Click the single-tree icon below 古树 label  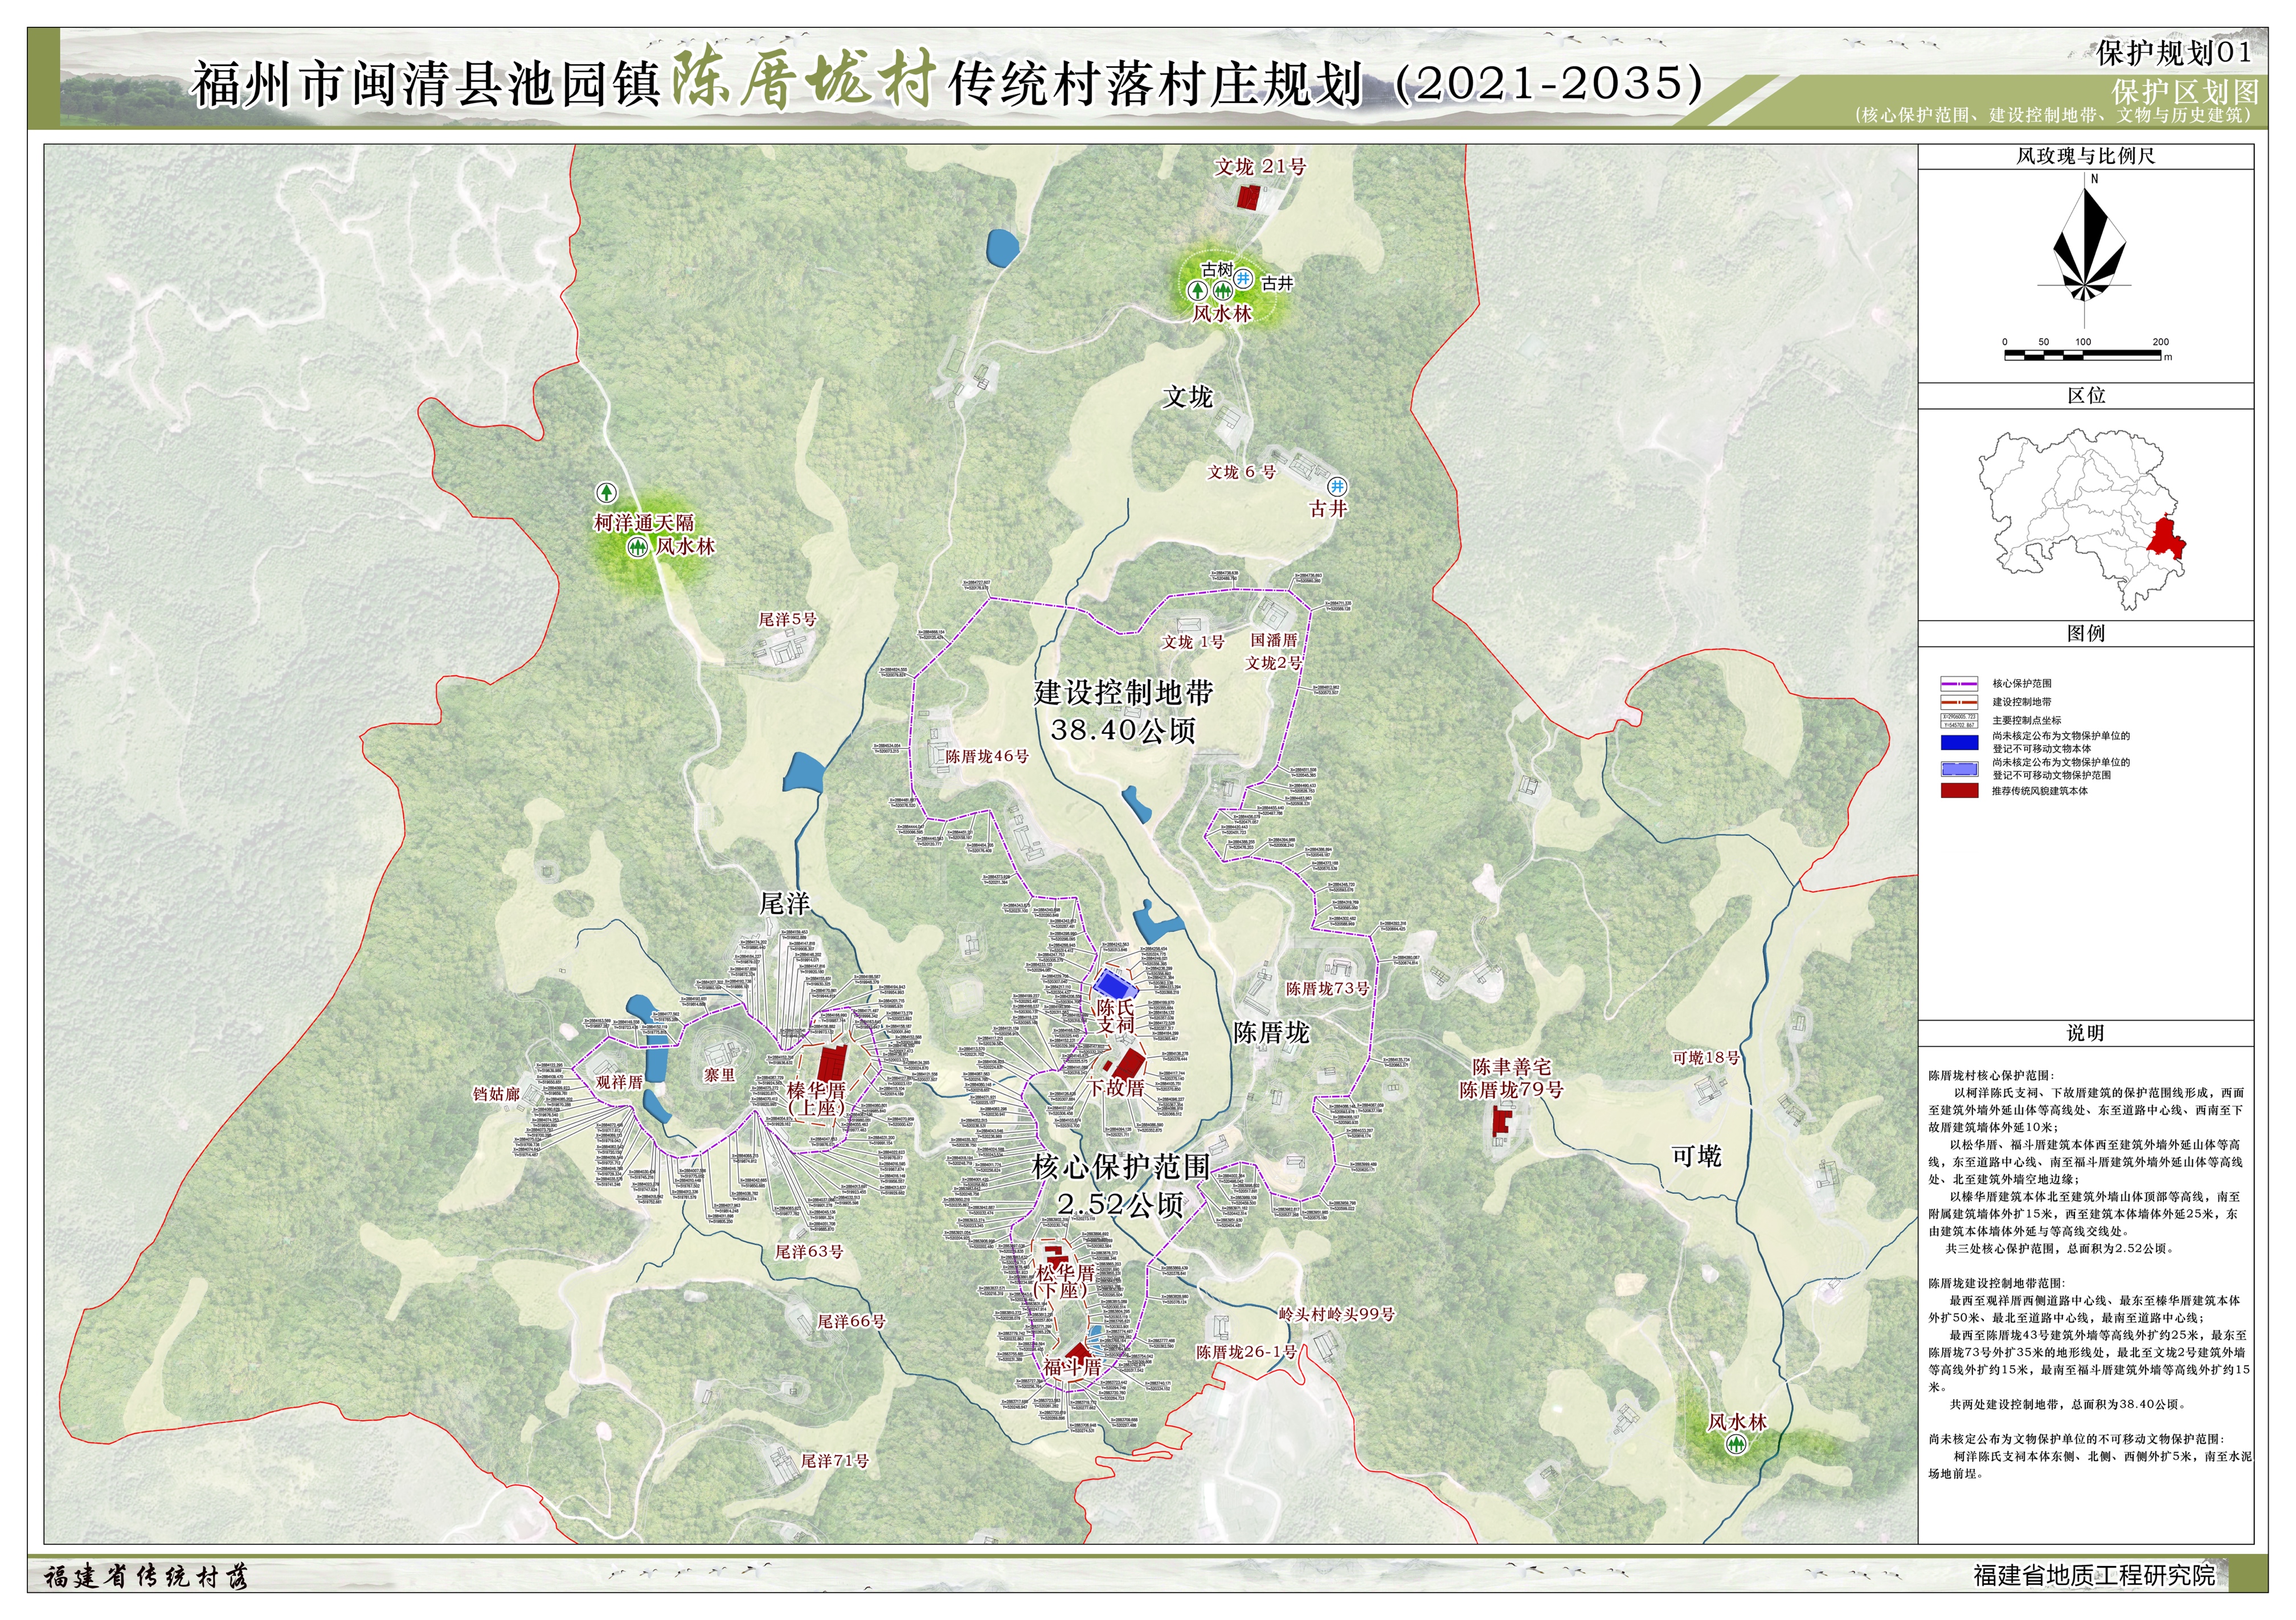coord(1197,291)
